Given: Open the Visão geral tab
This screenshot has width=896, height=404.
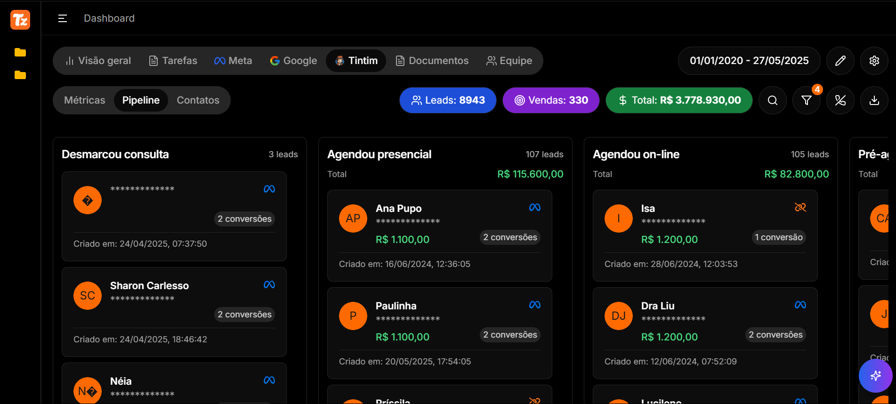Looking at the screenshot, I should [x=98, y=61].
